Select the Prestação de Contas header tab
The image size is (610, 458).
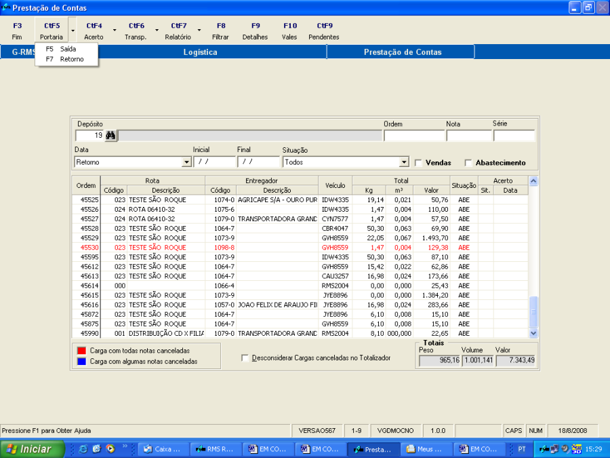click(x=402, y=52)
